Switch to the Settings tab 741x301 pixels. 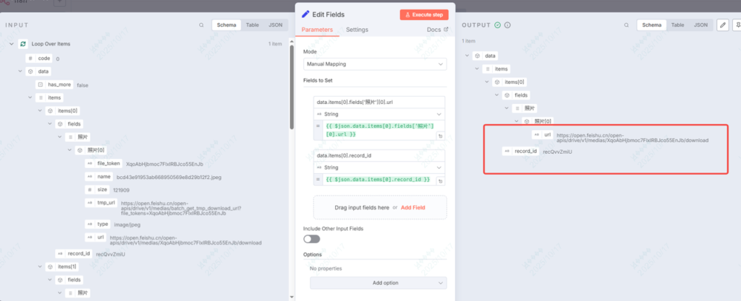[x=357, y=30]
